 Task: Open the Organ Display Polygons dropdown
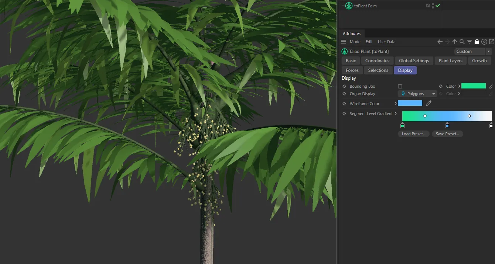tap(417, 94)
